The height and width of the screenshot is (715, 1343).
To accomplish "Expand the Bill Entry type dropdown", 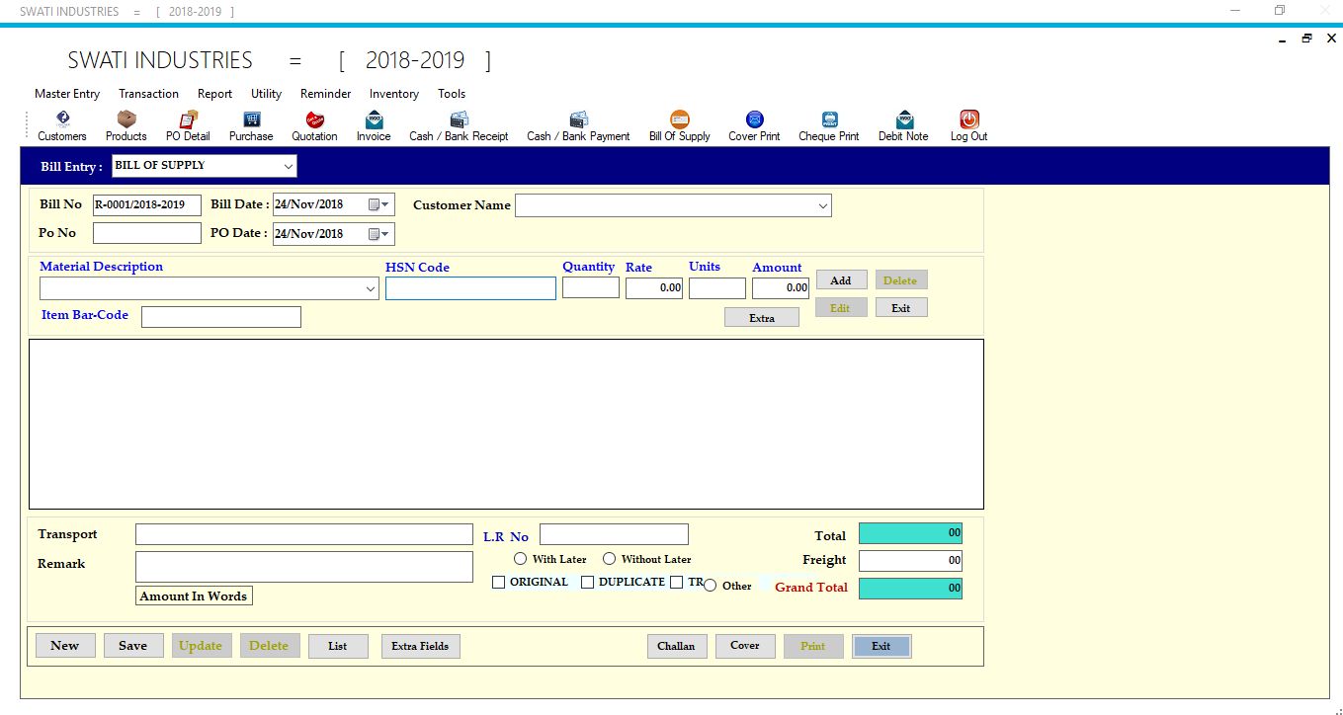I will click(288, 166).
